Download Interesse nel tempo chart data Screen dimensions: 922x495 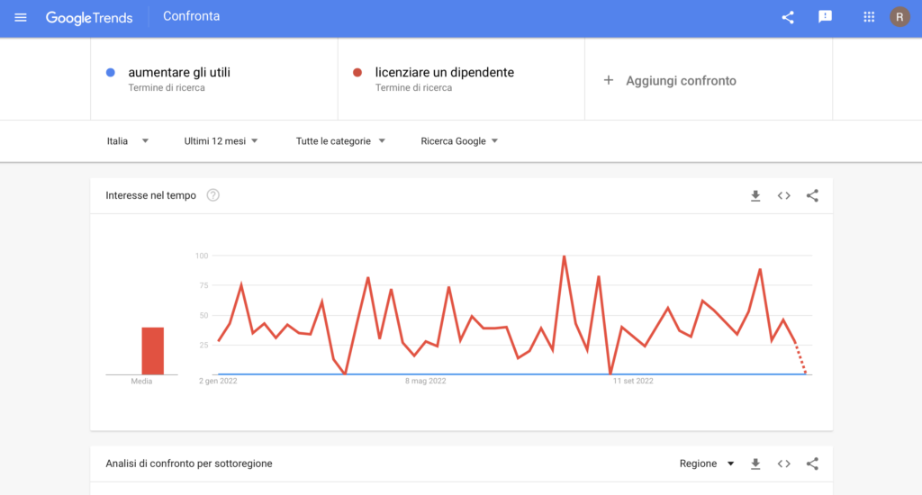click(x=755, y=195)
